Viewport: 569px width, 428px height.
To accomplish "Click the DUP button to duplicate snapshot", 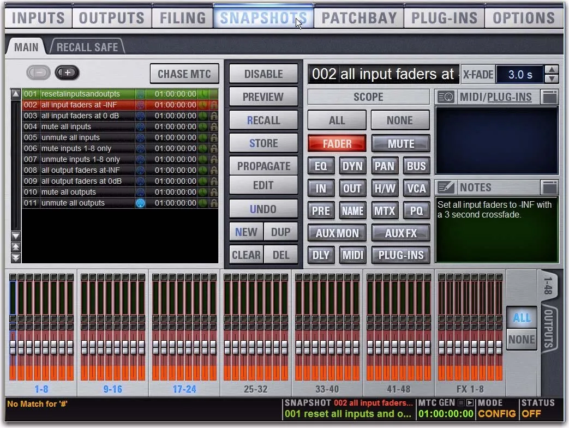I will click(280, 232).
